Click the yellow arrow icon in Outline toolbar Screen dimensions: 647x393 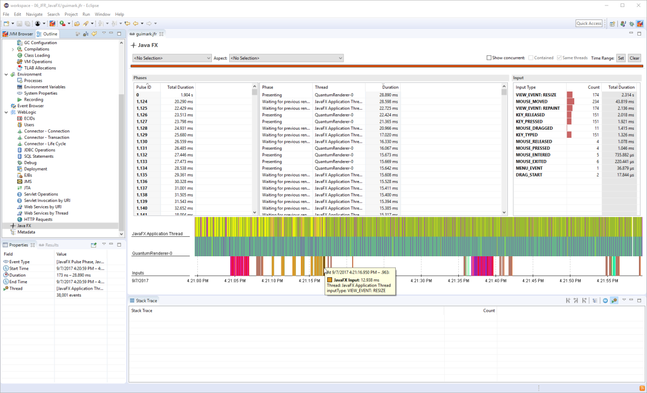click(94, 34)
